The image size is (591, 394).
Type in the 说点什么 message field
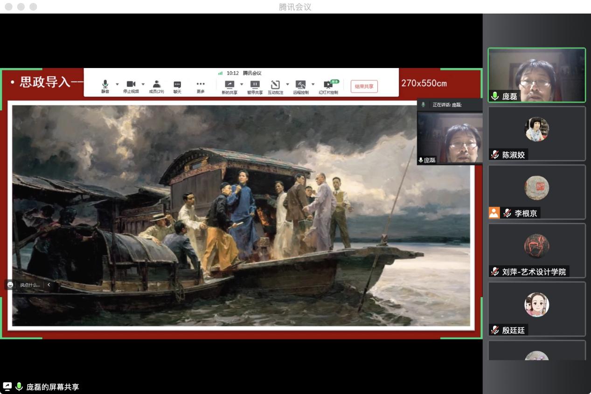point(29,284)
